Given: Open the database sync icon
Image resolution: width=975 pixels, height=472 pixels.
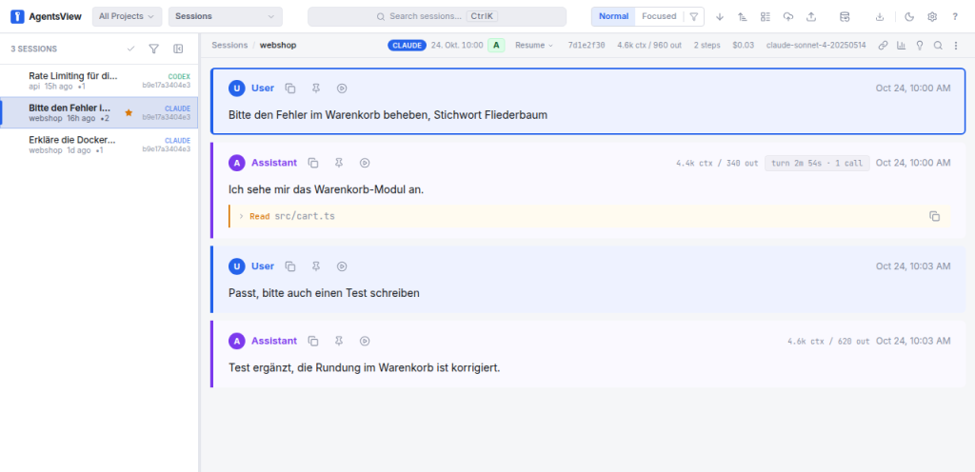Looking at the screenshot, I should pyautogui.click(x=845, y=17).
